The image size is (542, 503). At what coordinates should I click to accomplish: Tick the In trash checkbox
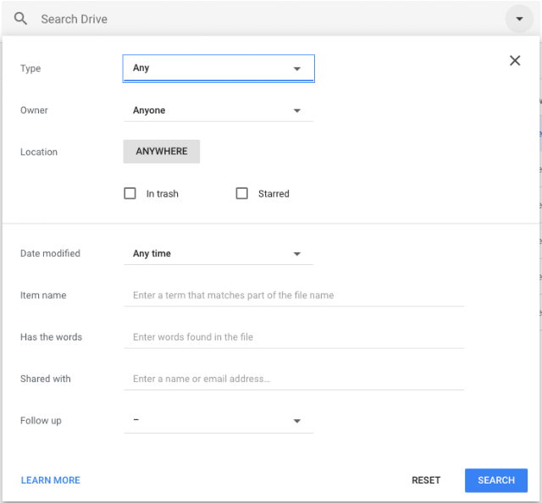(130, 193)
